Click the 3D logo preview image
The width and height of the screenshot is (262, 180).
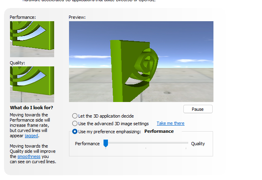[x=141, y=62]
